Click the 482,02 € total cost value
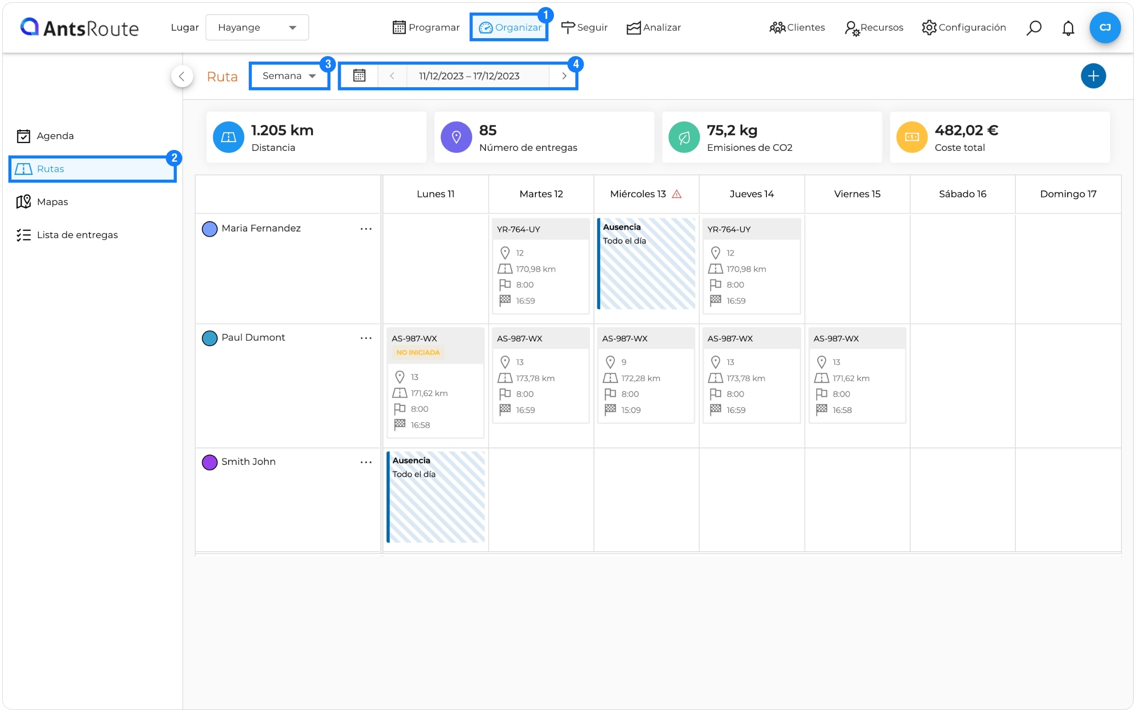This screenshot has width=1136, height=712. tap(966, 130)
